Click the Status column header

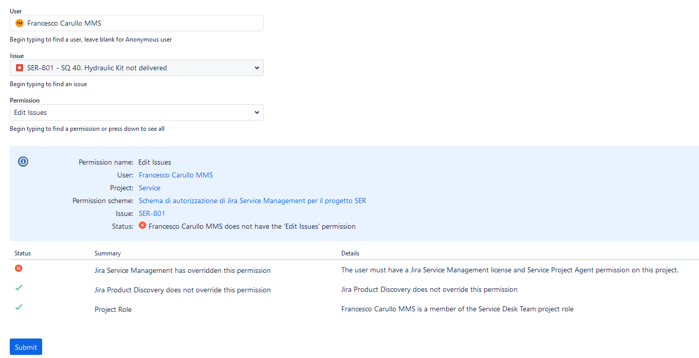point(23,253)
